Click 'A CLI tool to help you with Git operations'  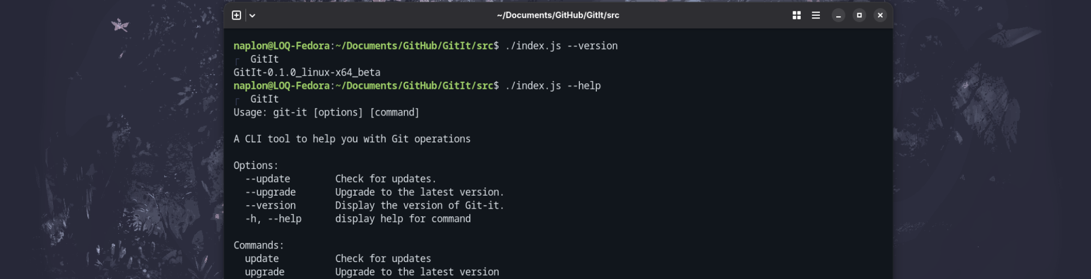[x=352, y=139]
